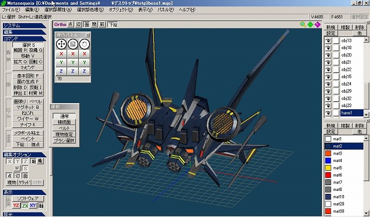The image size is (370, 217).
Task: Open the オブジェクト(O) menu
Action: pos(121,10)
